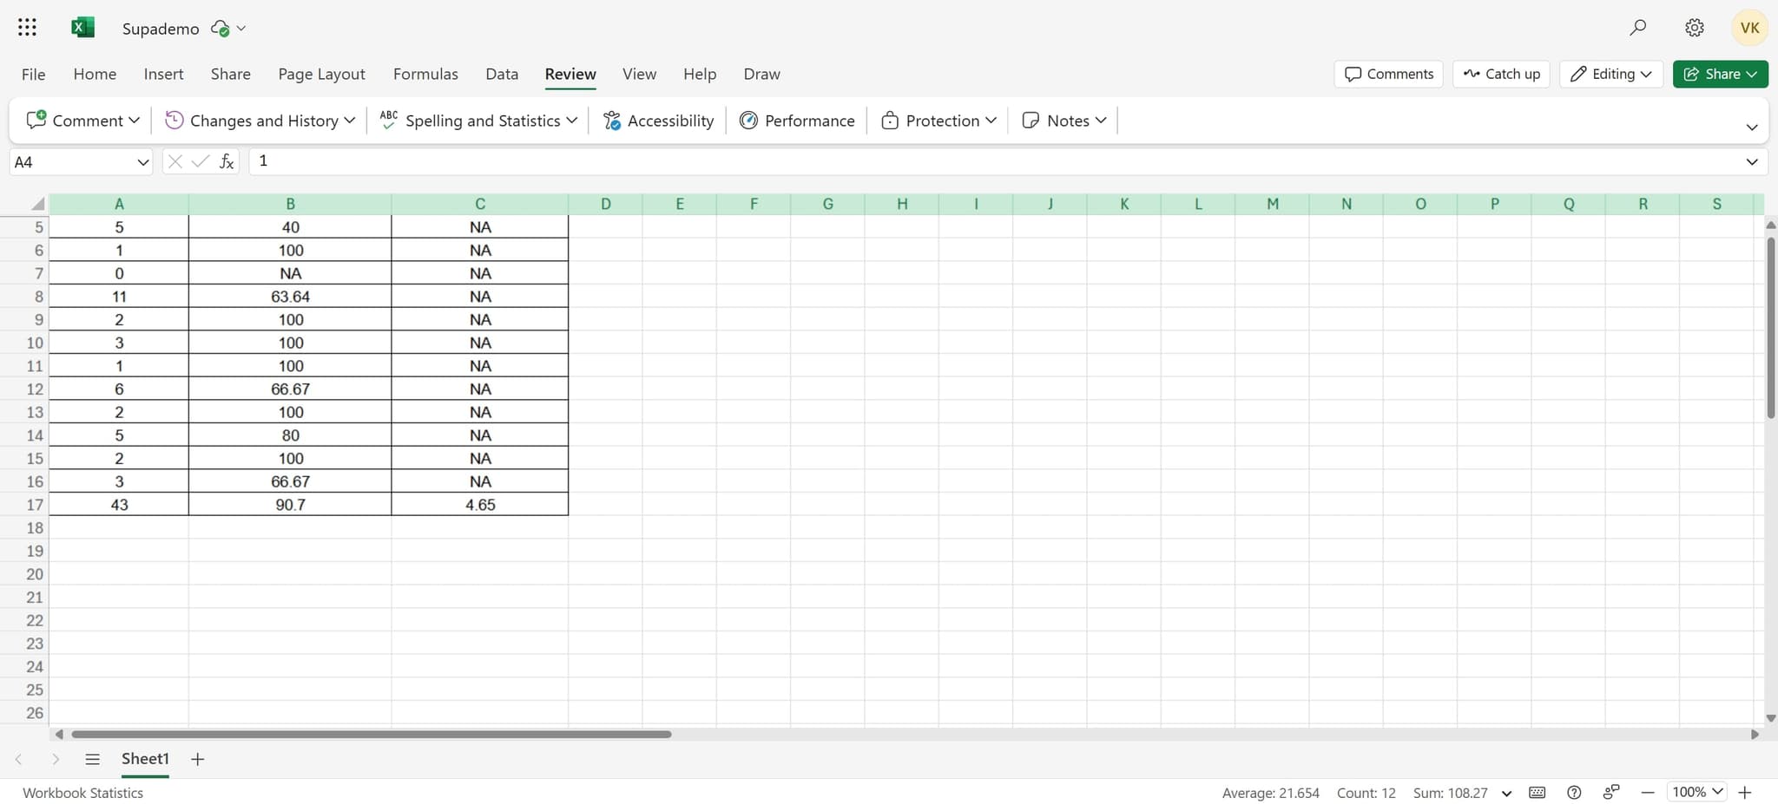Click the search icon in the title bar
Viewport: 1778px width, 804px height.
coord(1638,27)
